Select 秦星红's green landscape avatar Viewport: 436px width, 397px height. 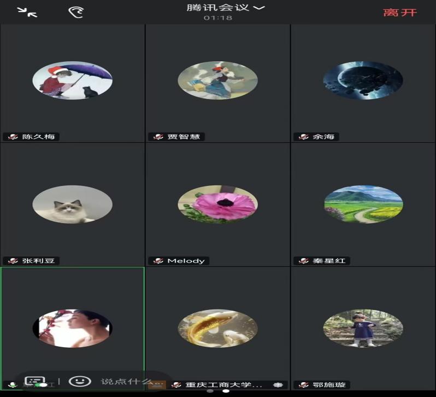click(x=363, y=205)
